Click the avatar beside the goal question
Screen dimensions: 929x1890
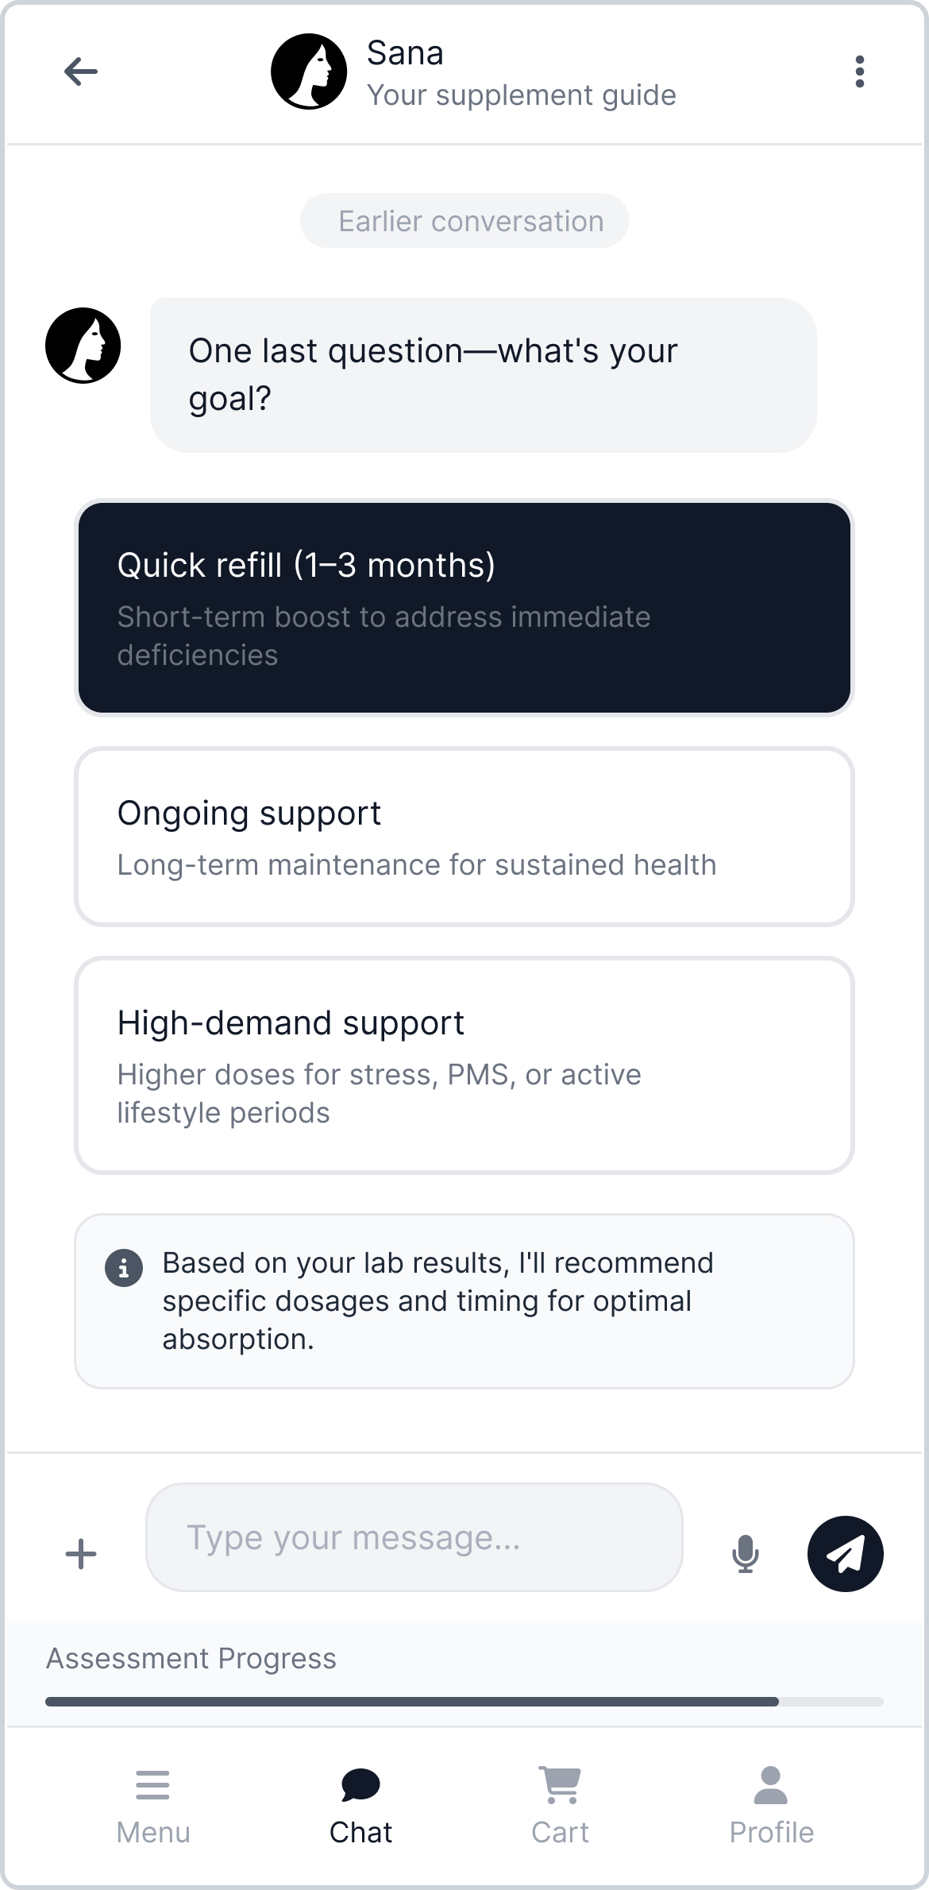coord(83,346)
